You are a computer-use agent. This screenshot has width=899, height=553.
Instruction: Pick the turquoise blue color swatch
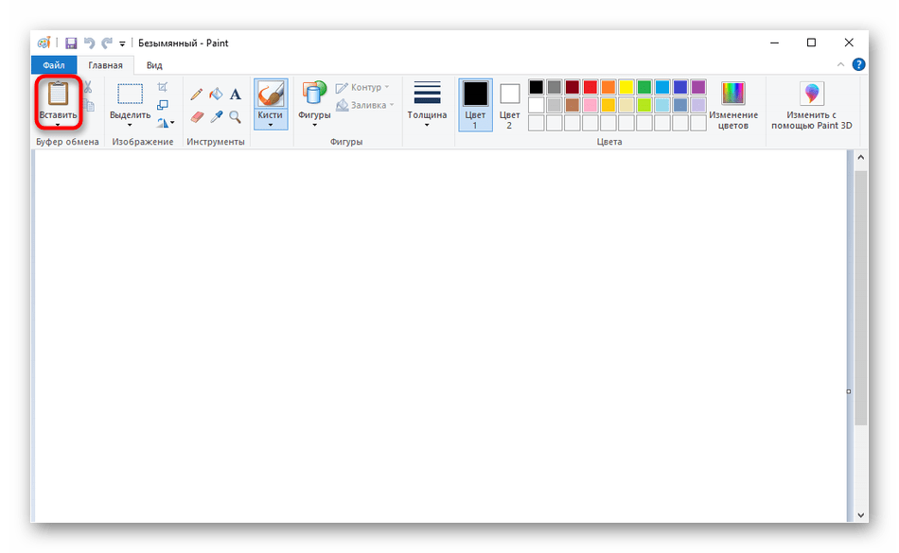click(x=662, y=87)
